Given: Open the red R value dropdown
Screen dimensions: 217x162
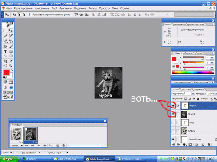Looking at the screenshot, I should [x=212, y=57].
